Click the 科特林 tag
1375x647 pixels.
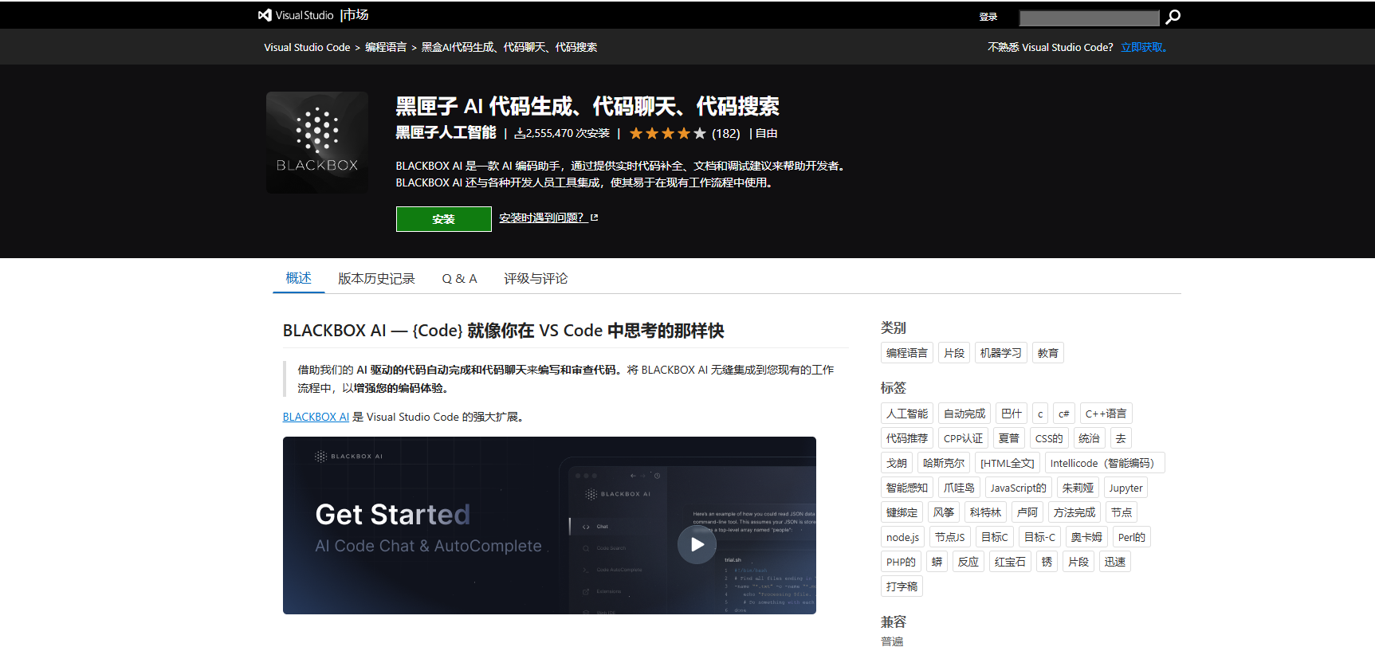point(985,512)
